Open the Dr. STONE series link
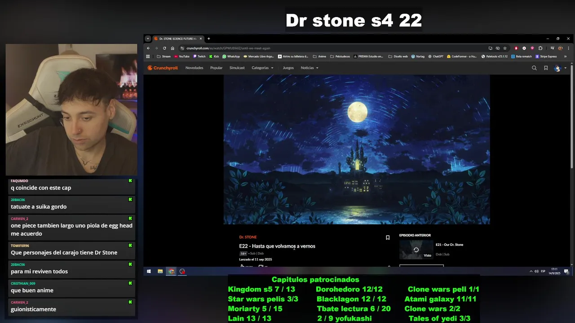 coord(248,237)
